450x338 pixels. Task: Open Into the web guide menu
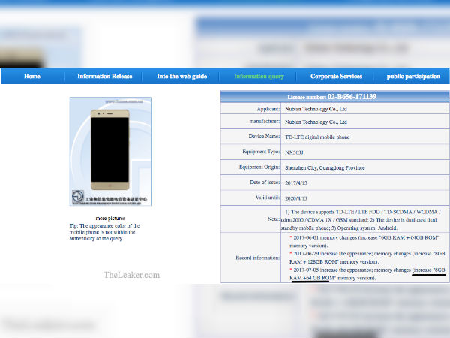point(182,76)
